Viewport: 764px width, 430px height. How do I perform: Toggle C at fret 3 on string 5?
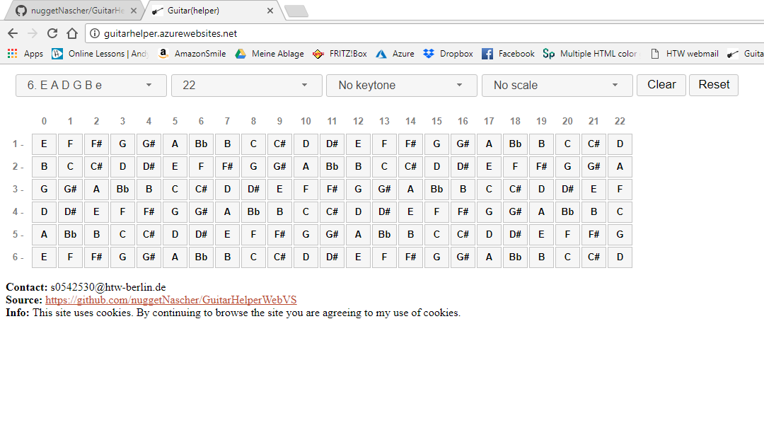coord(122,235)
